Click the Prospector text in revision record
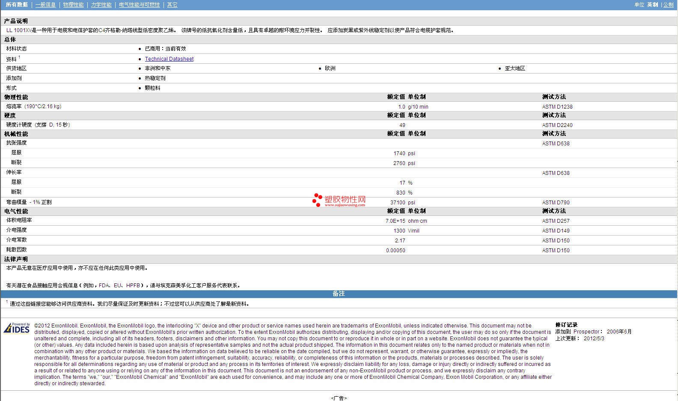The height and width of the screenshot is (401, 678). point(586,332)
